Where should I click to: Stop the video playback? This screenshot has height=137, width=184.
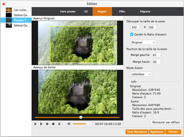[53, 124]
